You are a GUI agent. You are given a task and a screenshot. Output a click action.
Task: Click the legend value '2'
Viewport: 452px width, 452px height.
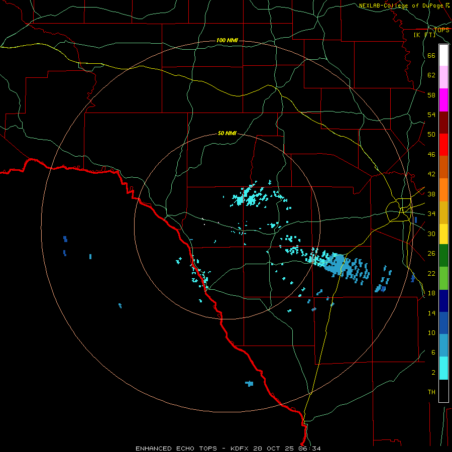433,372
